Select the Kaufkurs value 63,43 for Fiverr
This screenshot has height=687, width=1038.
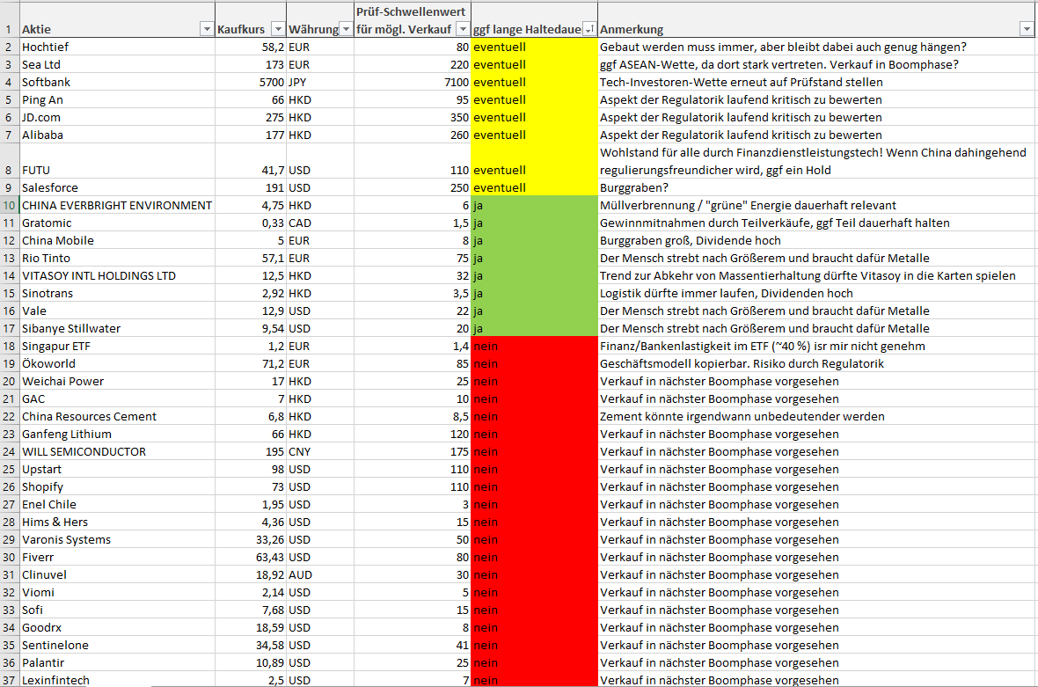tap(251, 558)
